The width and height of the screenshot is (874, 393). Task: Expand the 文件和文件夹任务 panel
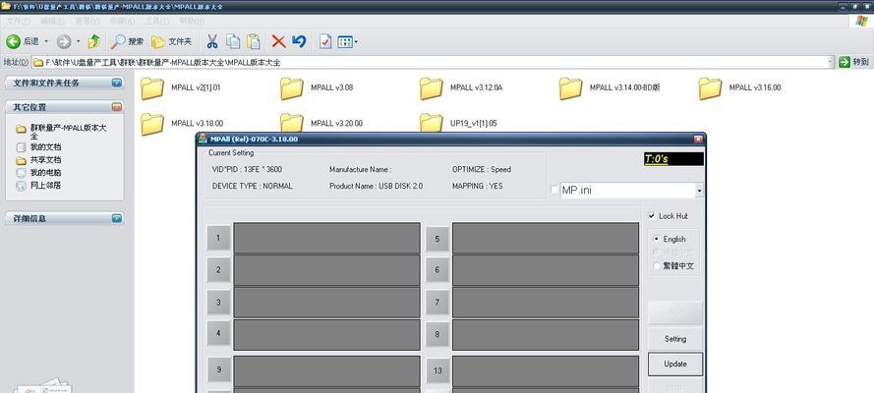(116, 83)
